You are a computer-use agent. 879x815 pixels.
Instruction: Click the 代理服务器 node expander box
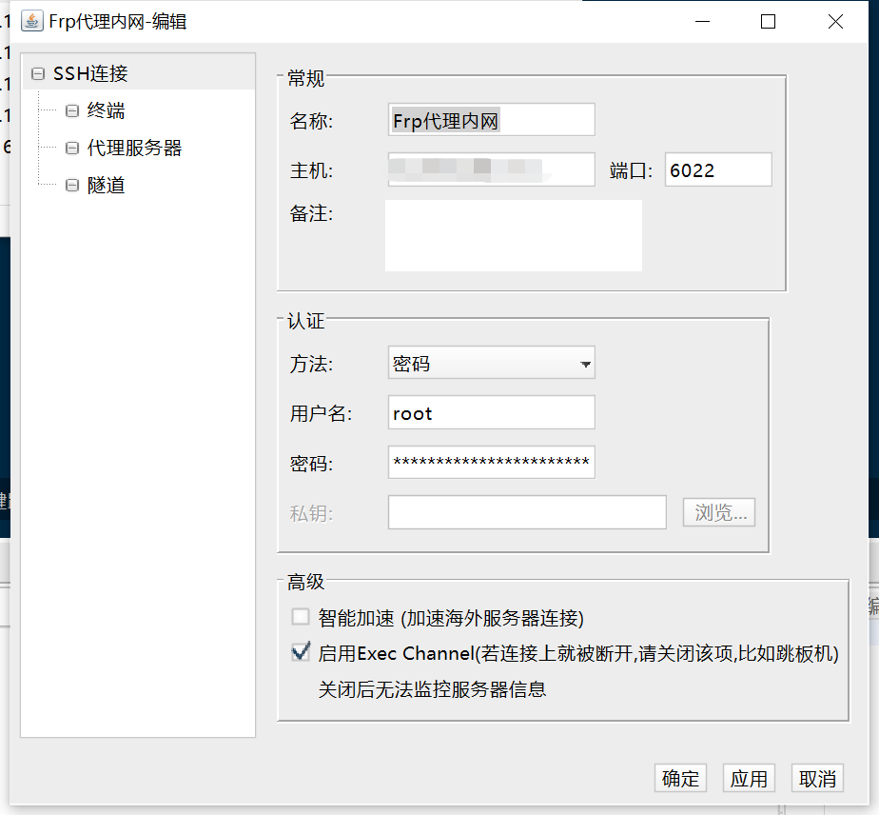tap(72, 149)
